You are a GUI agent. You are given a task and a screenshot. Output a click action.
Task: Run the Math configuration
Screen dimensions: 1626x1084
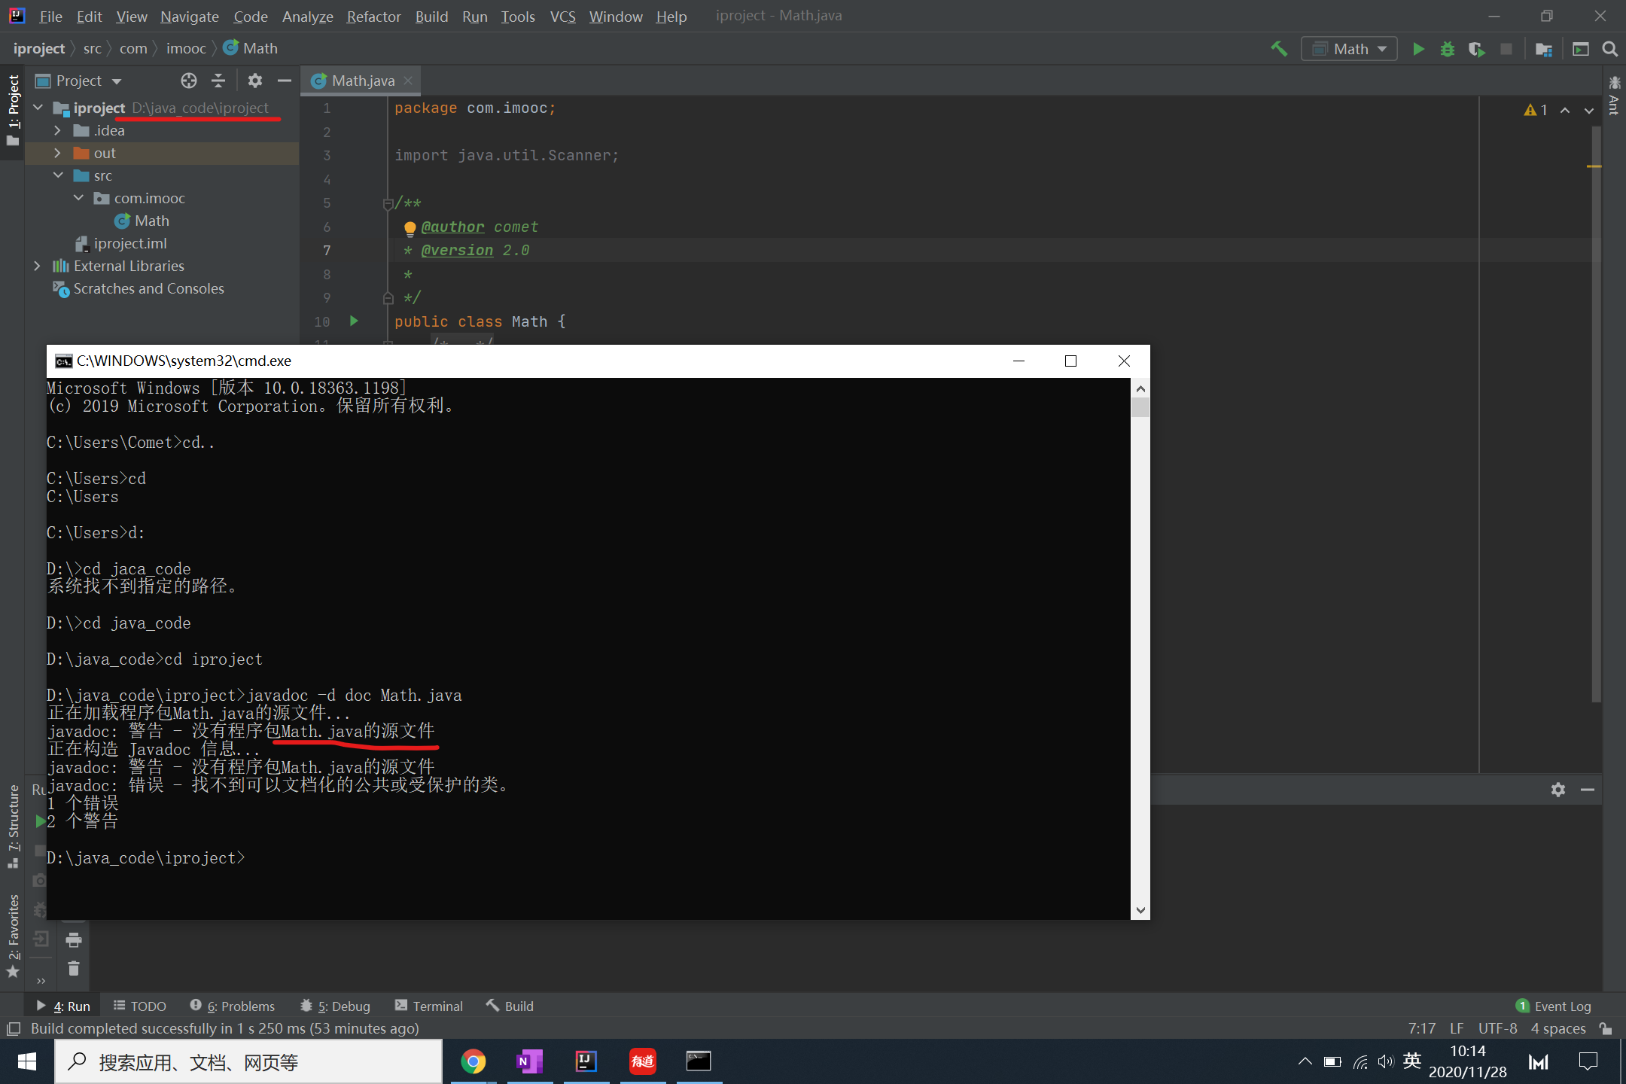[x=1418, y=49]
